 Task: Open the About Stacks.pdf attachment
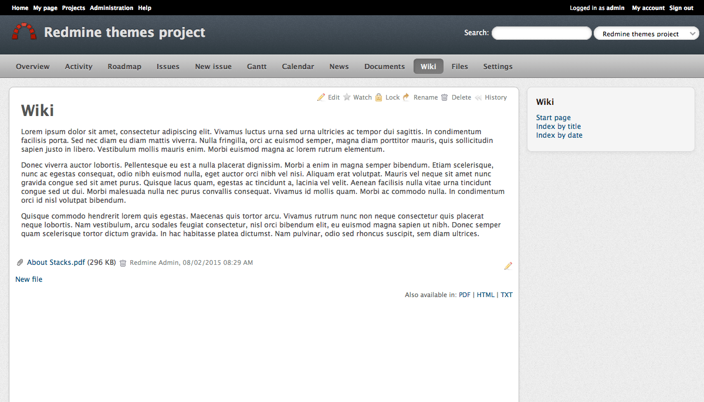point(56,263)
